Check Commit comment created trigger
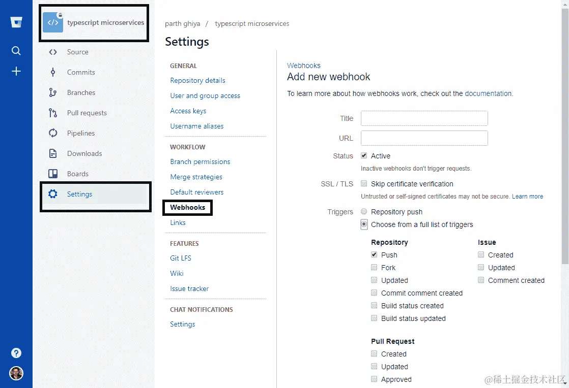Screen dimensions: 569x388 (x=374, y=293)
